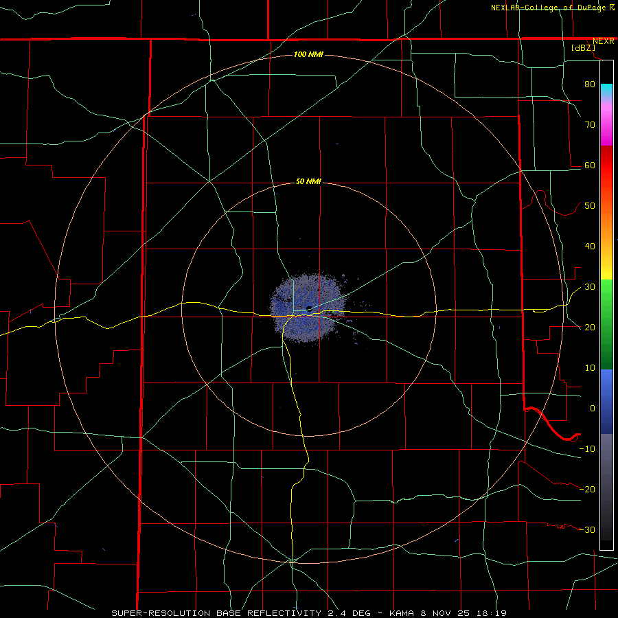The width and height of the screenshot is (618, 618).
Task: Click the 0 dBZ scale value
Action: 593,409
